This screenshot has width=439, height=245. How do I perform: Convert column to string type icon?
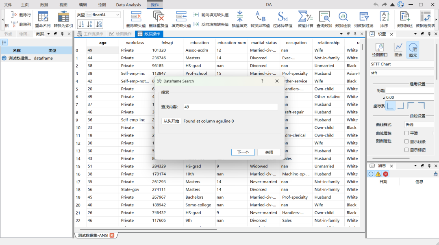pos(89,24)
